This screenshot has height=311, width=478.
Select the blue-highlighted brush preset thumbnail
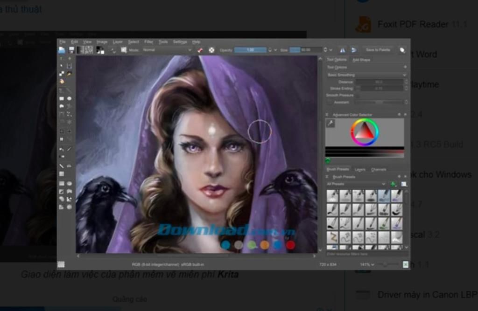coord(384,196)
